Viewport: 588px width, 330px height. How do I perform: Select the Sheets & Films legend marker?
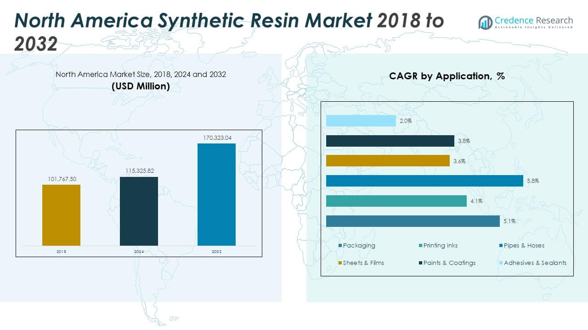[x=340, y=263]
